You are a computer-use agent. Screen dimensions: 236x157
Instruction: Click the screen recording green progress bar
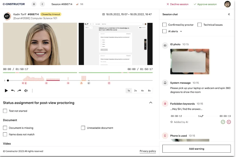click(x=116, y=73)
